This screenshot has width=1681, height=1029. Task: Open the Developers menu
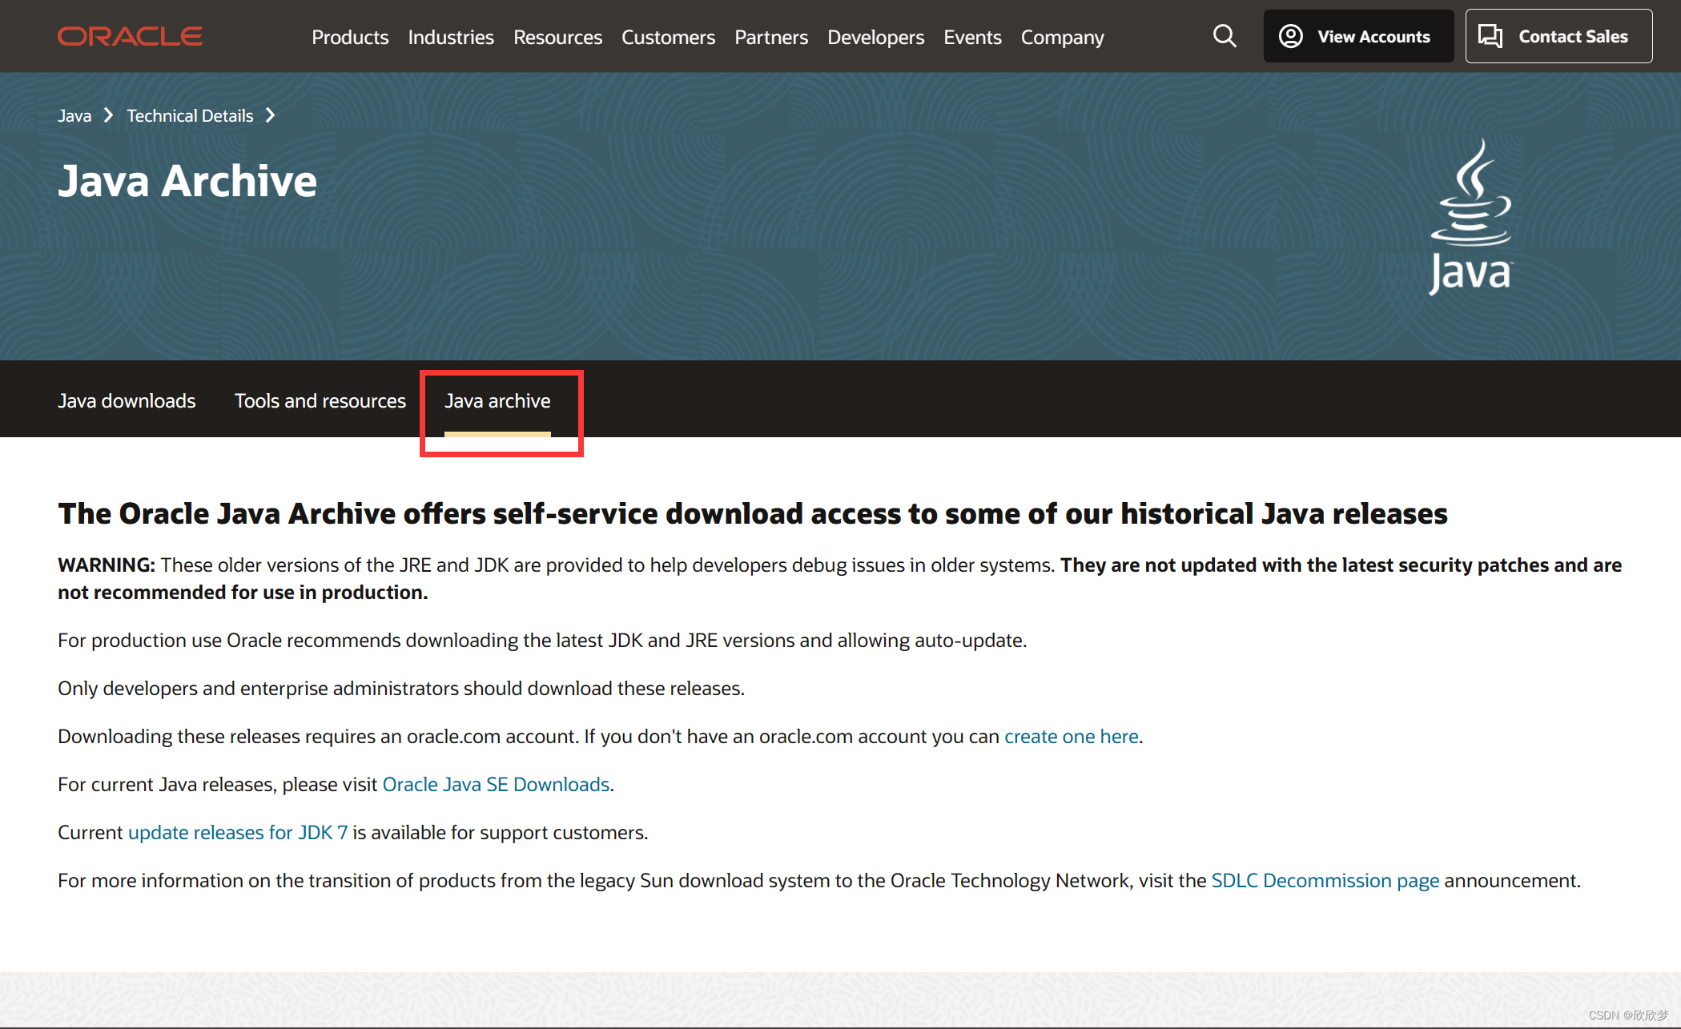875,37
